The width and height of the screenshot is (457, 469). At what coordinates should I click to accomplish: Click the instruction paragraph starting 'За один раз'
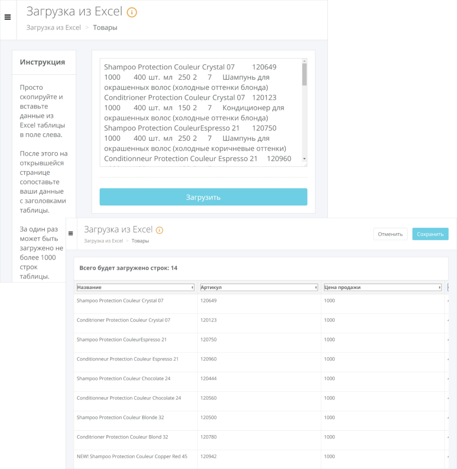pos(42,253)
